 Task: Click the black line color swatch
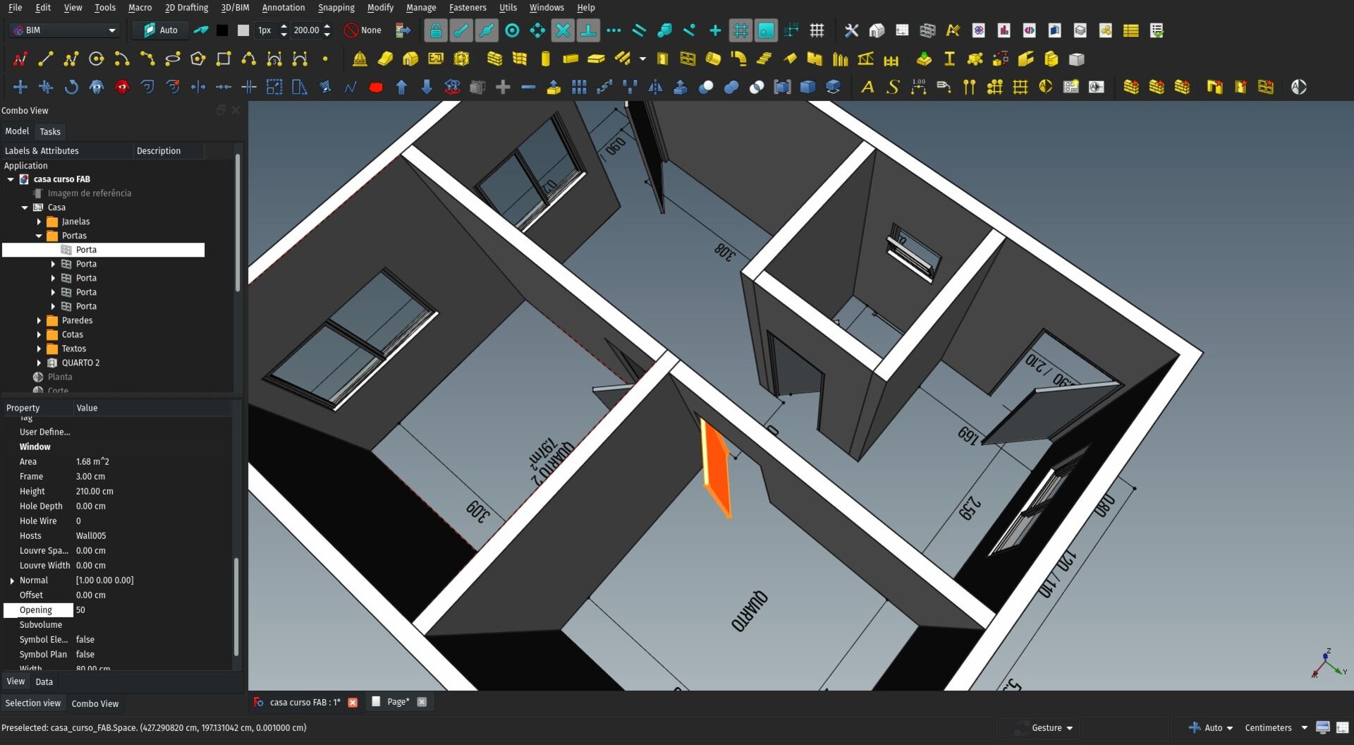[x=222, y=30]
